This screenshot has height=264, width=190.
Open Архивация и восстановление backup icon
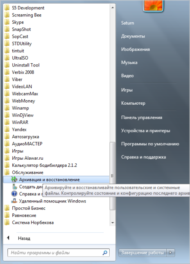pos(14,179)
